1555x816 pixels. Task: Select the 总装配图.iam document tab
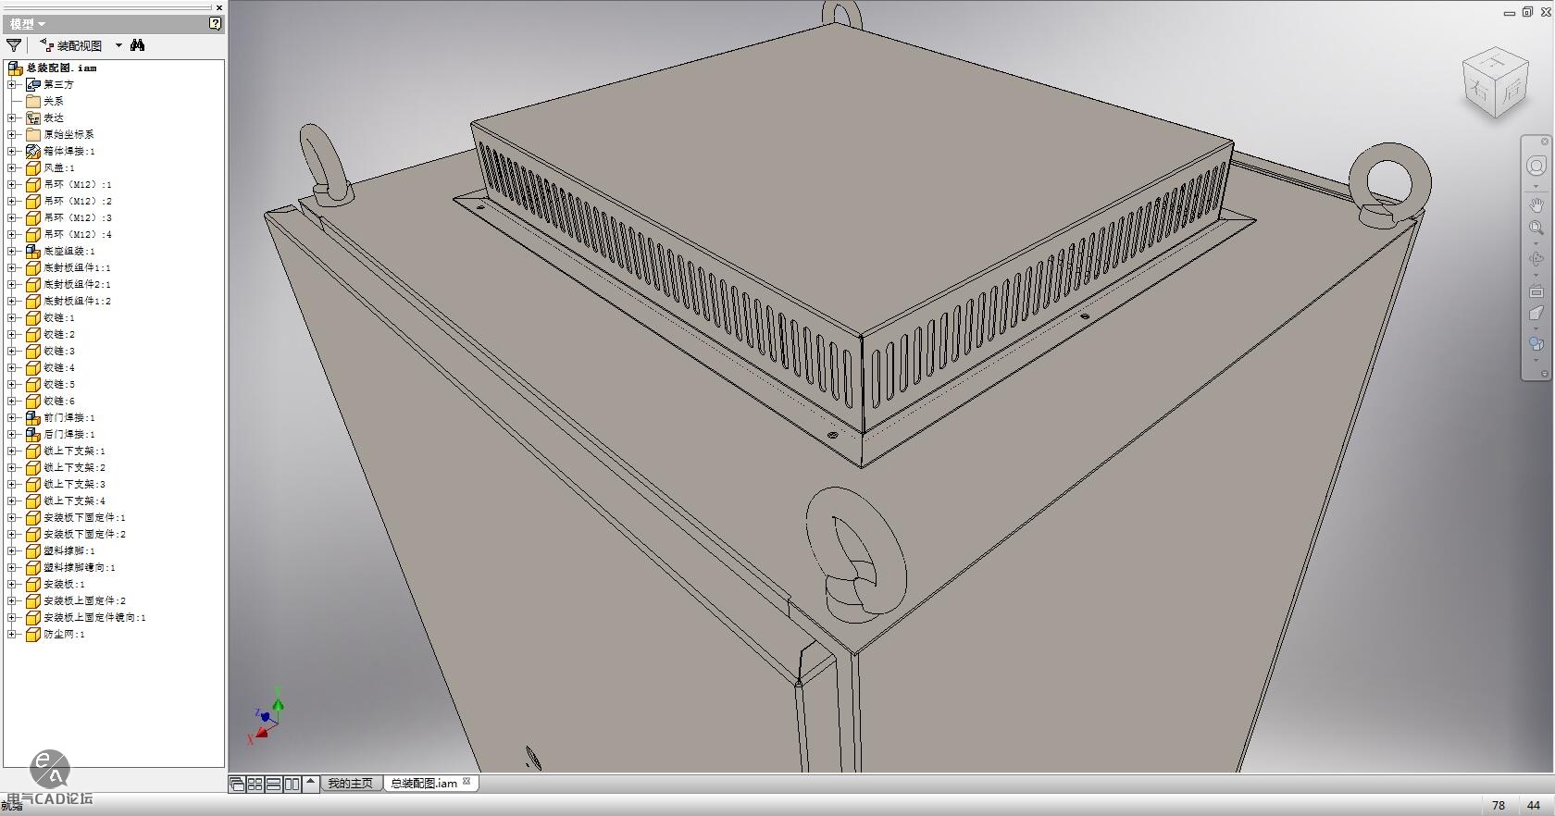423,784
